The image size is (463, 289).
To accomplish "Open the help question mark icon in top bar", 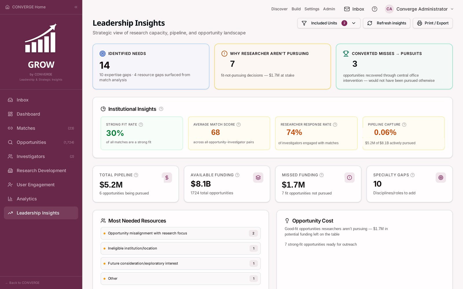I will pyautogui.click(x=374, y=9).
